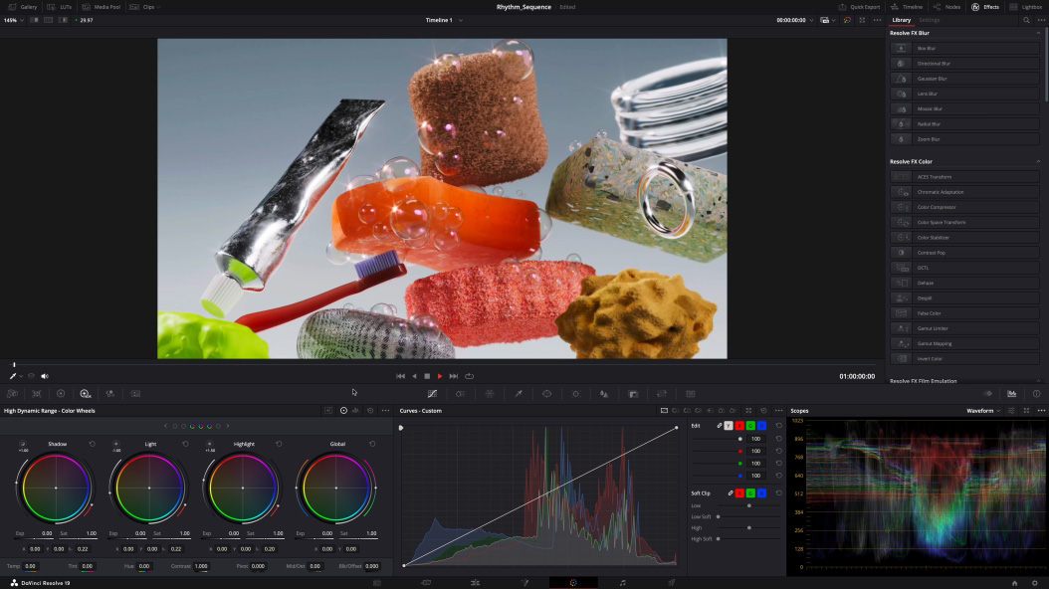Toggle the red channel in Edit row
Image resolution: width=1049 pixels, height=589 pixels.
point(738,426)
